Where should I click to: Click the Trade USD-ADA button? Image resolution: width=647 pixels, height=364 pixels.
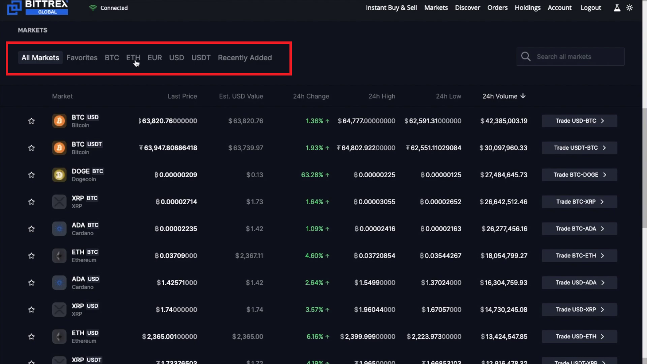pyautogui.click(x=580, y=282)
